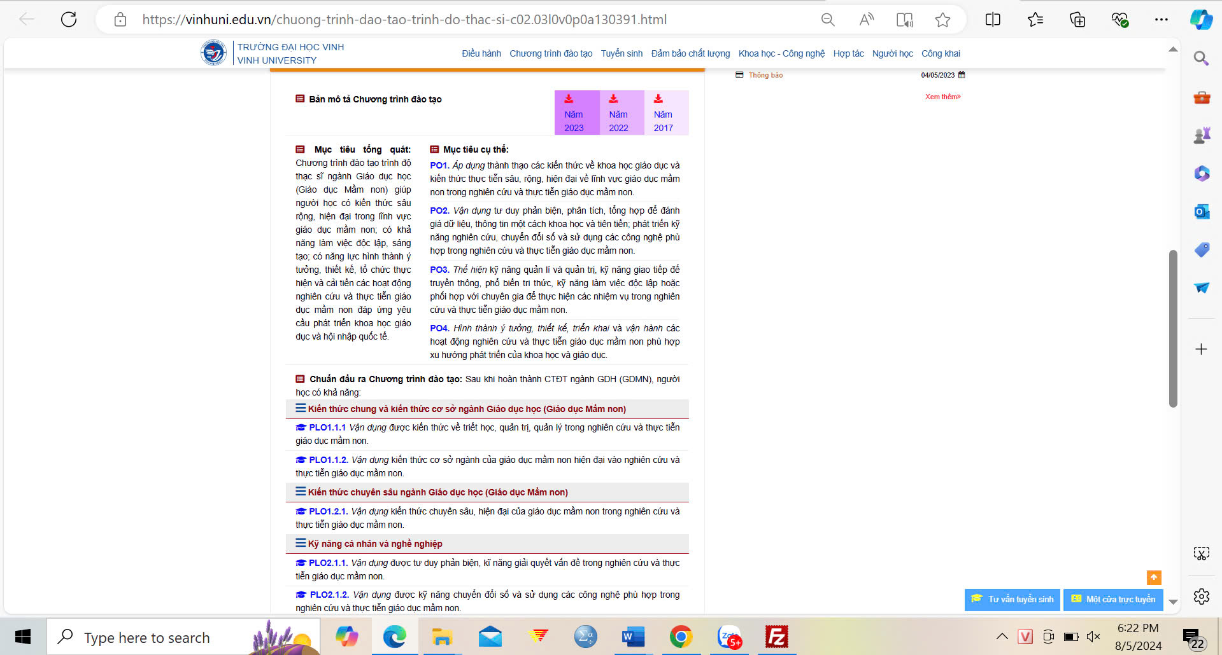Open the Microsoft 365 sidebar icon
Viewport: 1222px width, 655px height.
(x=1202, y=173)
